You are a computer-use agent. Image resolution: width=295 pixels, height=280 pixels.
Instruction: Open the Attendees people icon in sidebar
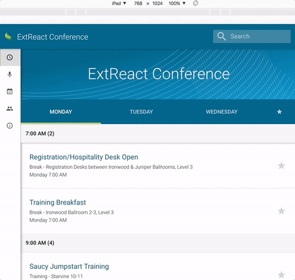click(10, 109)
